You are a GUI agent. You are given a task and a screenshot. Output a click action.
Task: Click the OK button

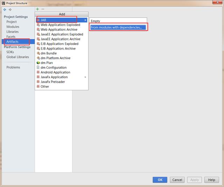[x=160, y=180]
